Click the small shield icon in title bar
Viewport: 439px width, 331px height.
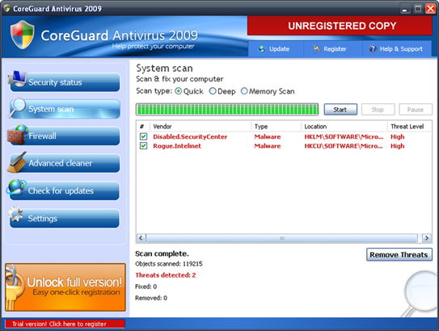point(6,8)
